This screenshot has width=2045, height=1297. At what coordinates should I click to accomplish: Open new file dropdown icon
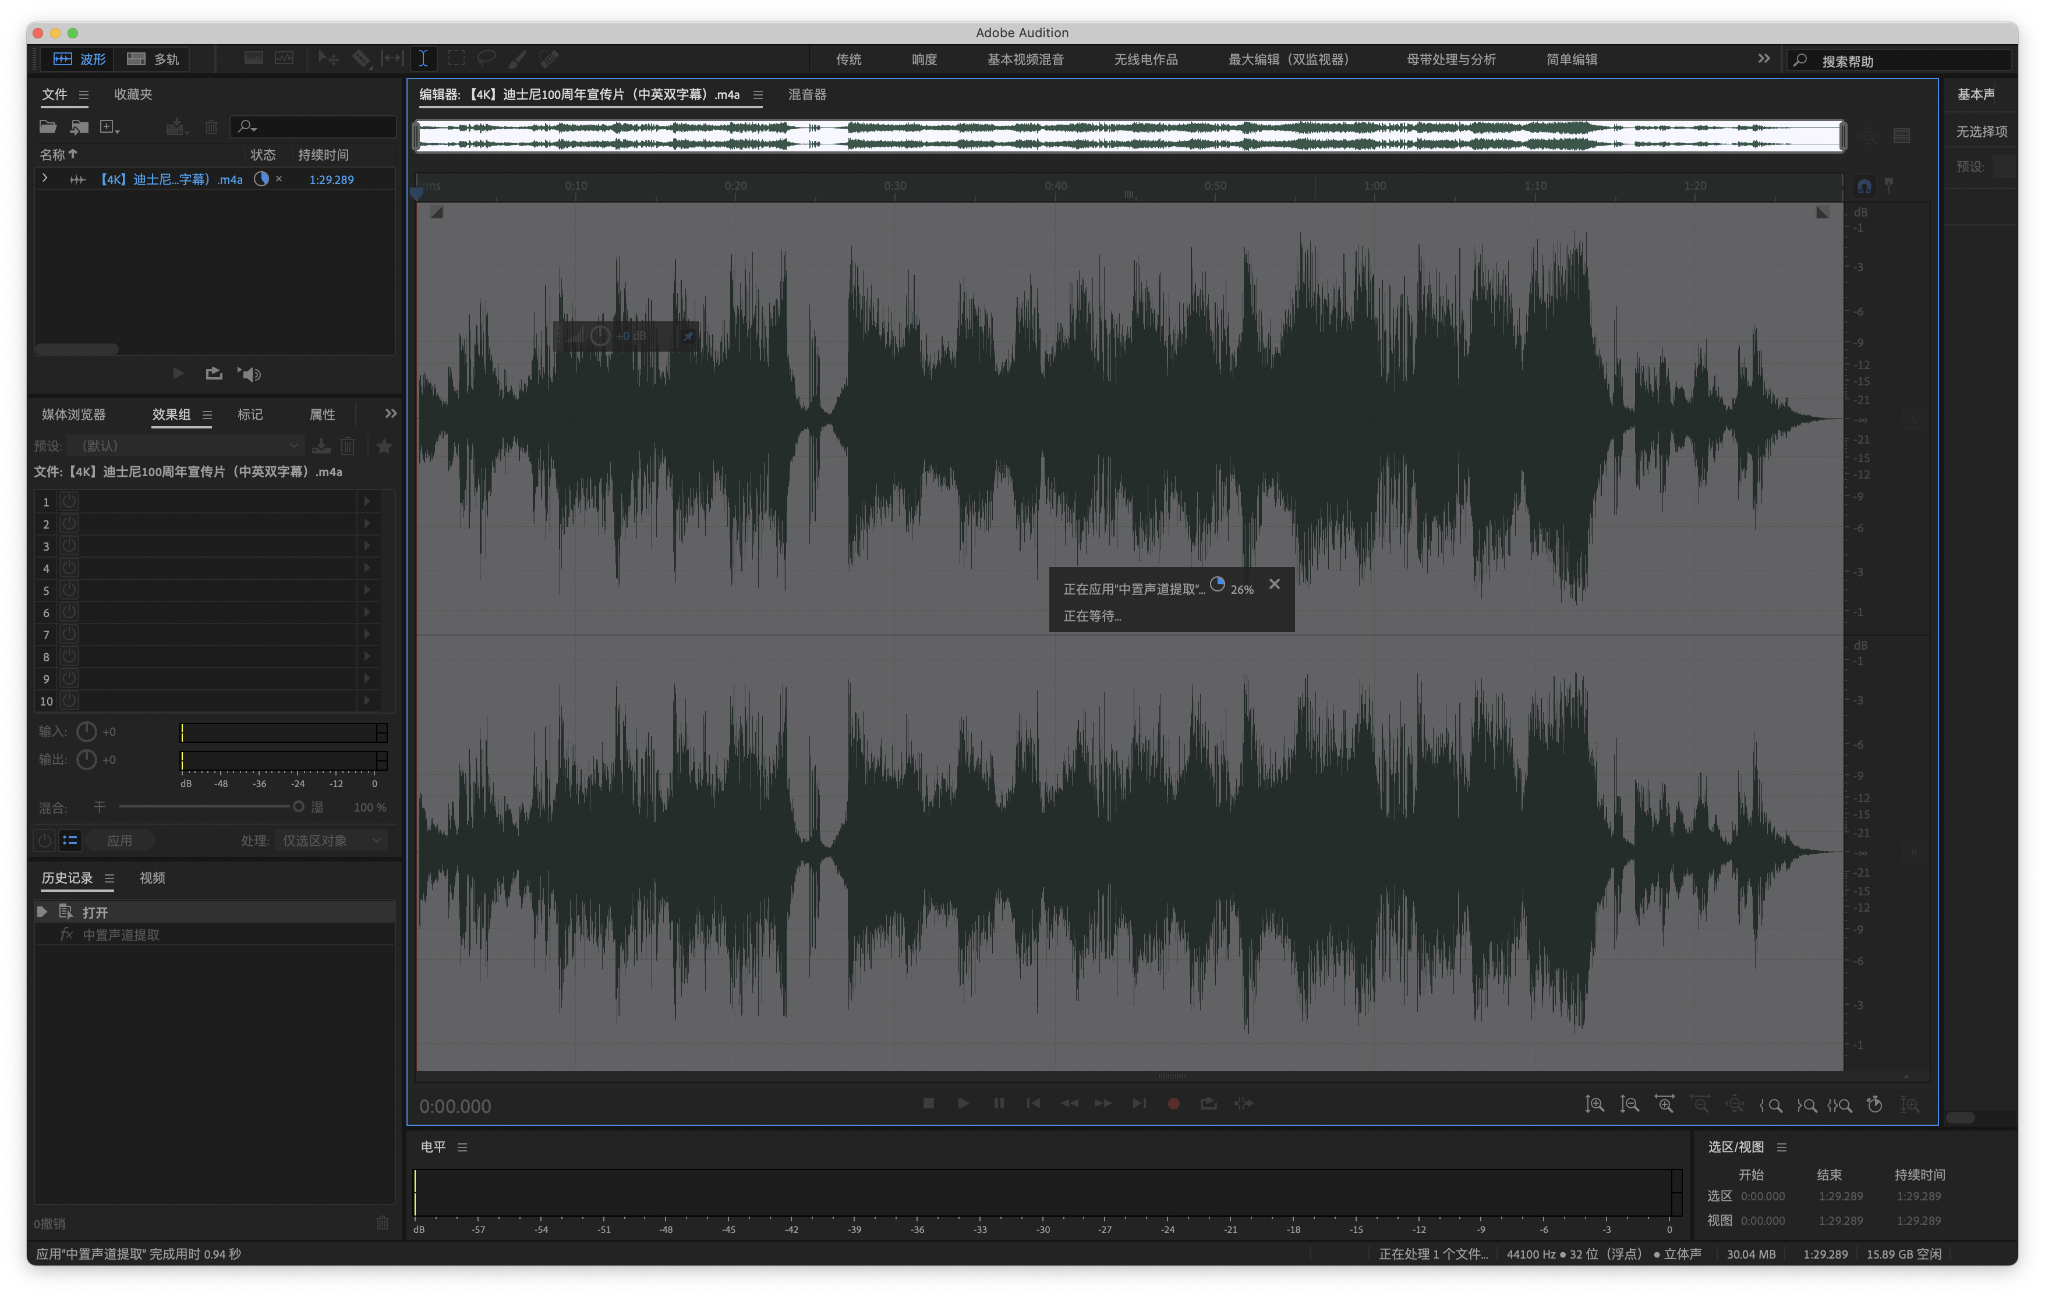pos(109,127)
